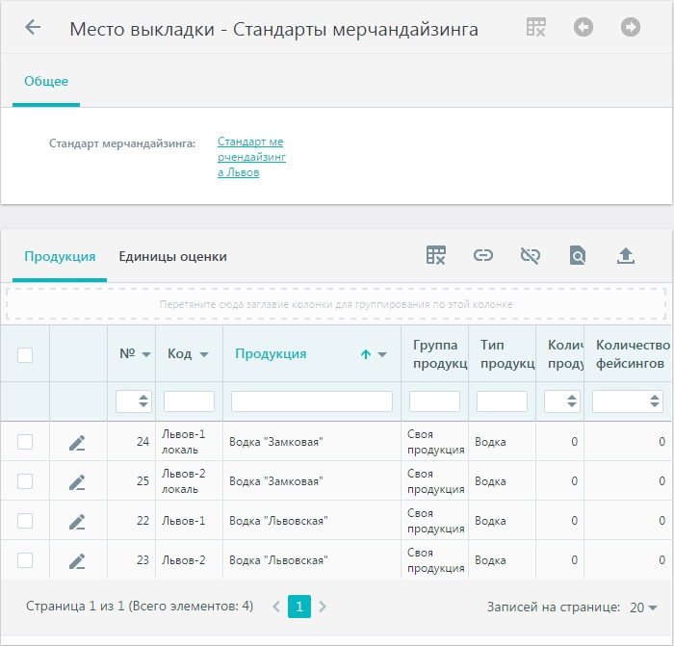Open the Продукция column dropdown arrow
Image resolution: width=674 pixels, height=646 pixels.
pos(382,354)
